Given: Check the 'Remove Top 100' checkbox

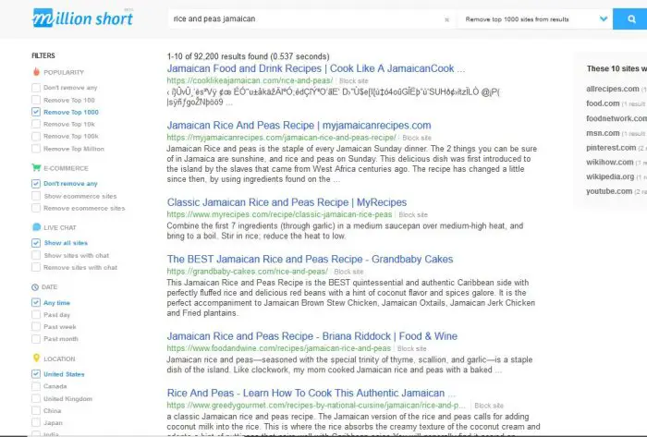Looking at the screenshot, I should coord(36,100).
